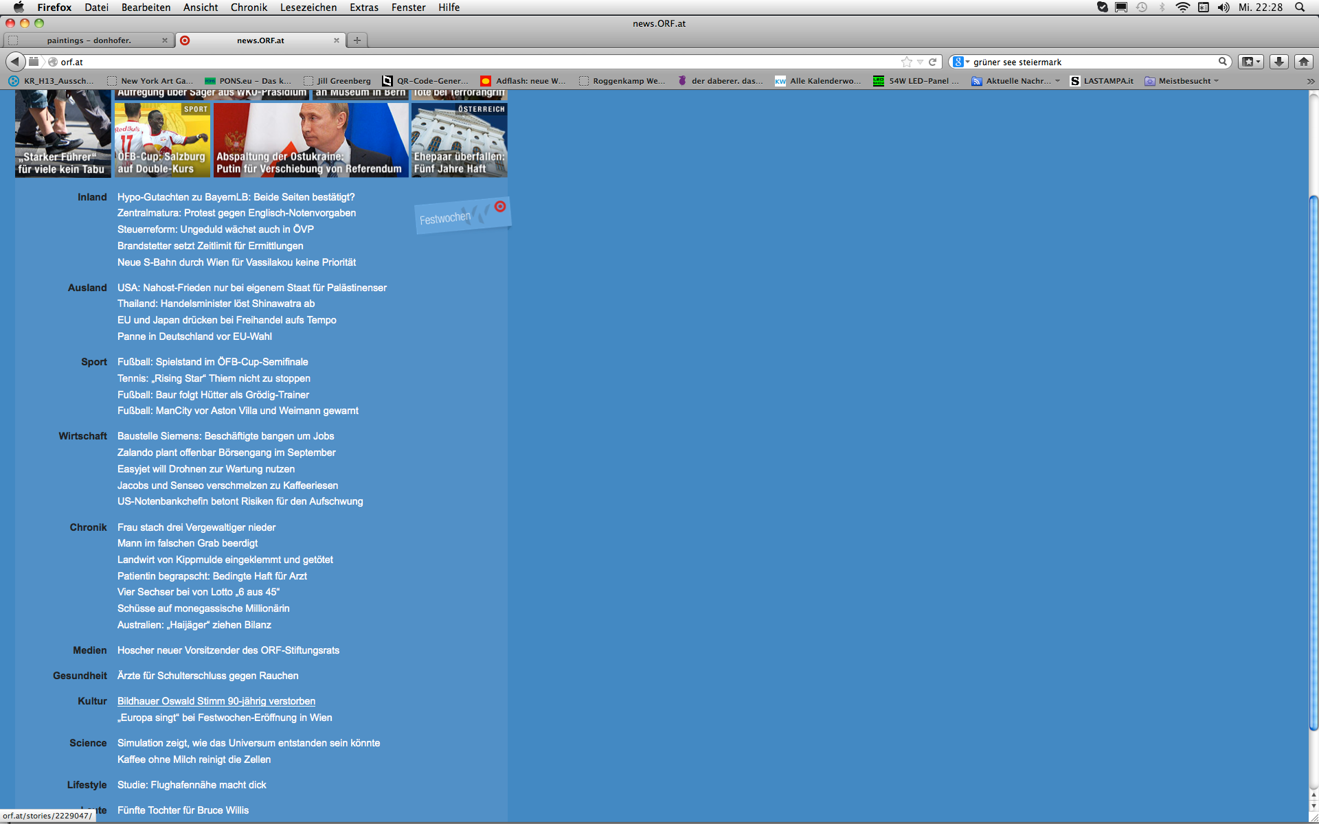Go to the Home page button

tap(1303, 62)
